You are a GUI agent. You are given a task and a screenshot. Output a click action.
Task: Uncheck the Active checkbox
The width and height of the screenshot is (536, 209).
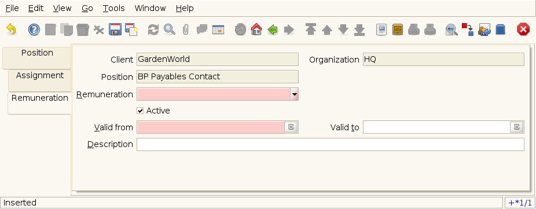click(x=140, y=111)
